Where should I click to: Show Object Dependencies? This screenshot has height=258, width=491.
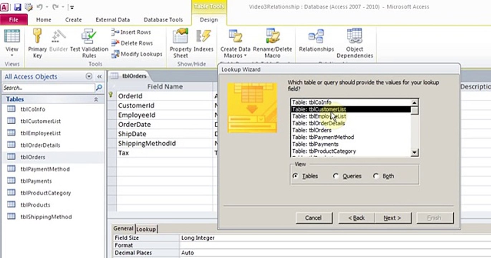click(x=355, y=43)
